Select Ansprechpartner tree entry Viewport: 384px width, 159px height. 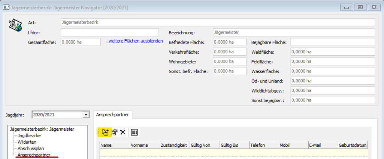click(34, 155)
